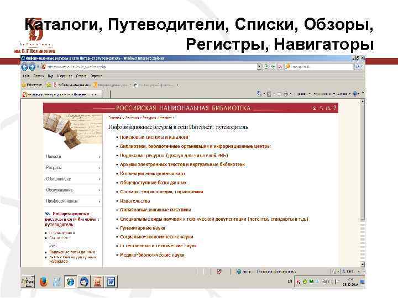
Task: Open the Вид menu
Action: pos(50,76)
